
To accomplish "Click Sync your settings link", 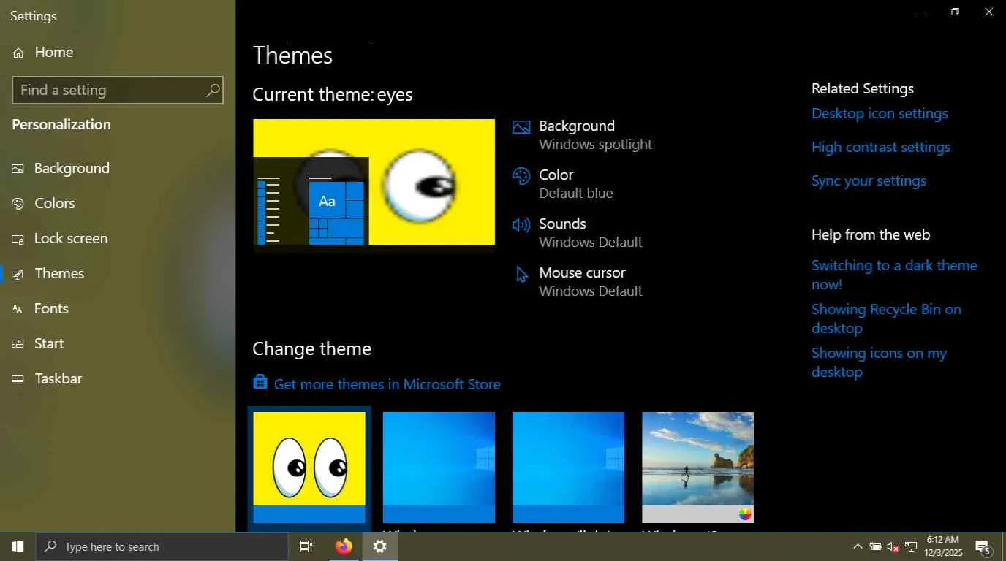I will click(x=869, y=181).
